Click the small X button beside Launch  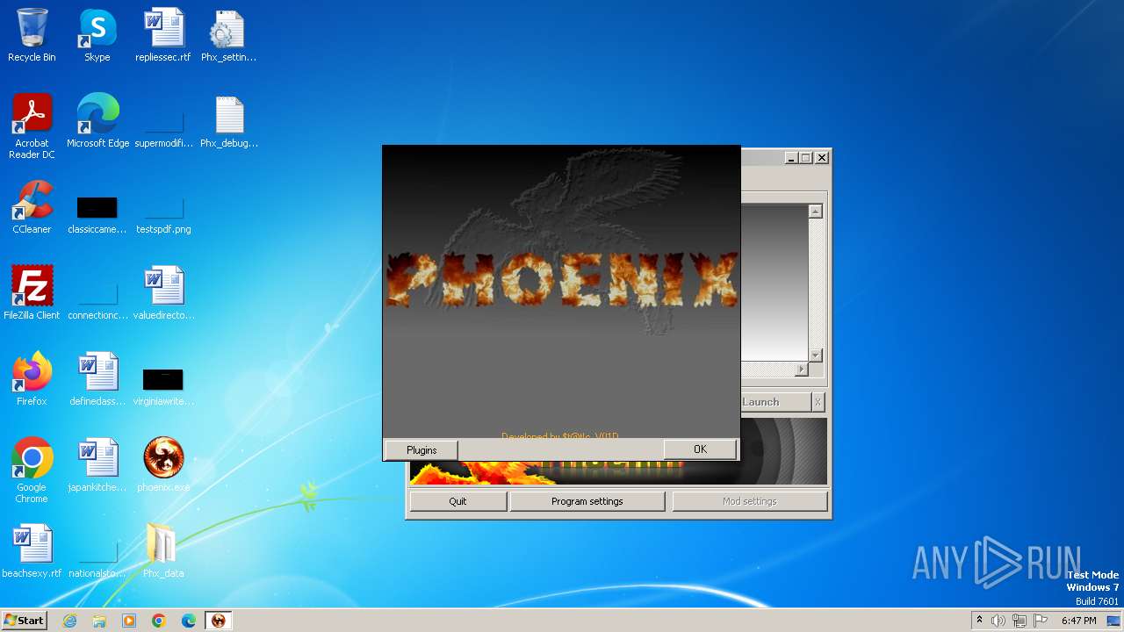(x=818, y=402)
